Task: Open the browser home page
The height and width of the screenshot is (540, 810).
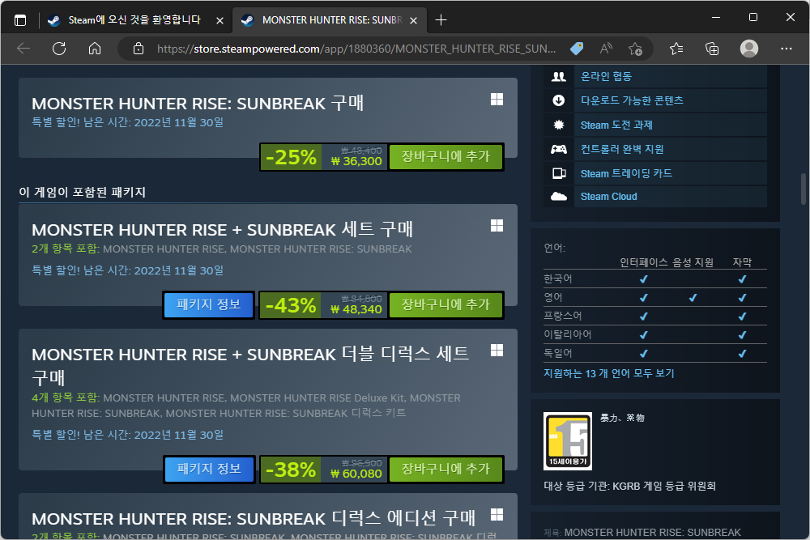Action: point(95,49)
